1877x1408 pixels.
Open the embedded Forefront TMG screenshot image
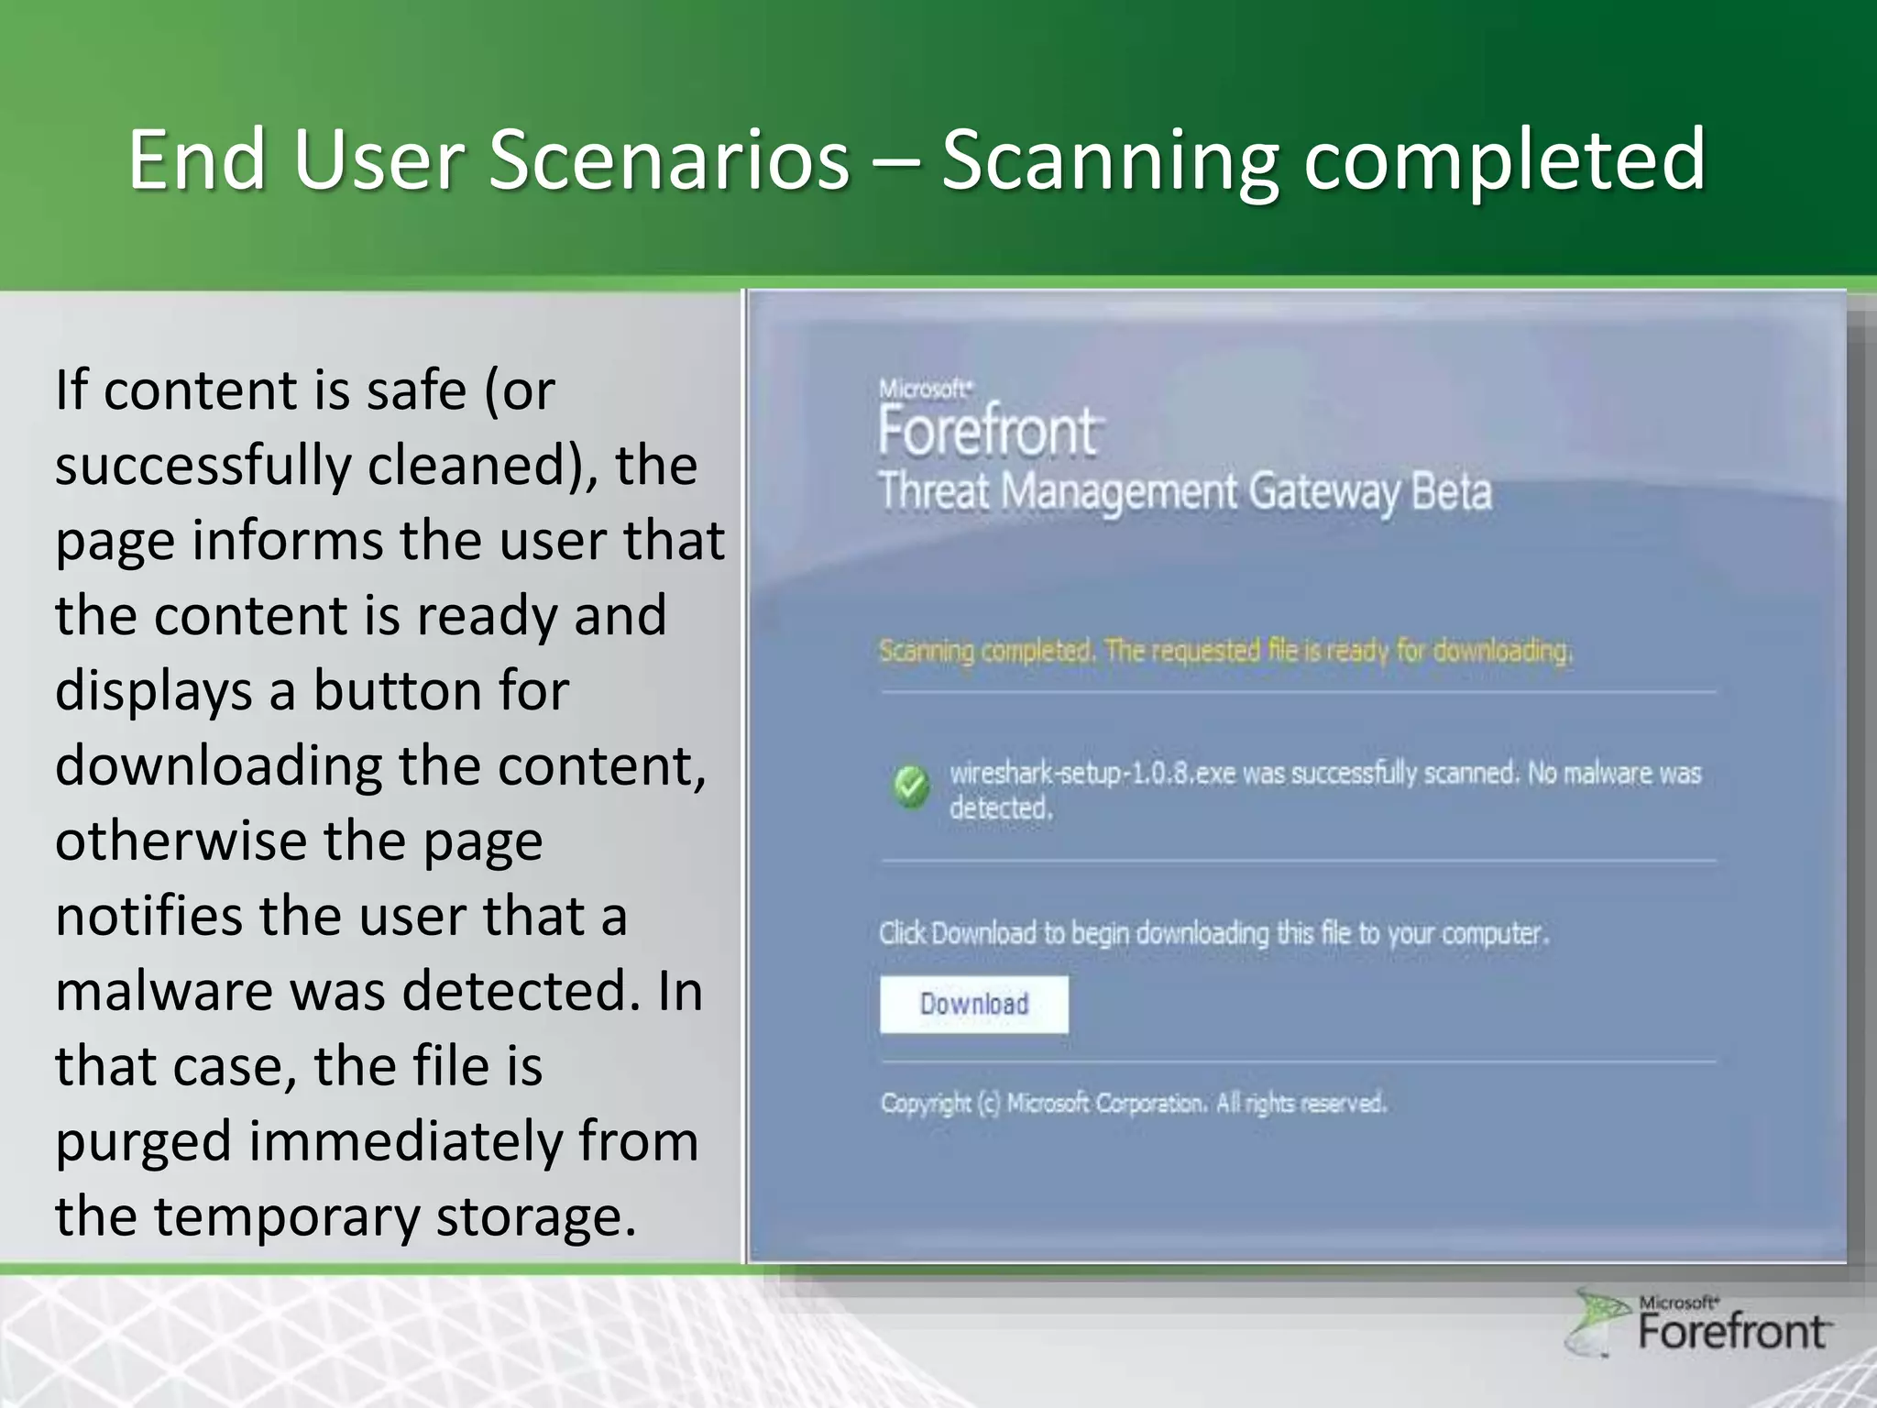(1296, 776)
